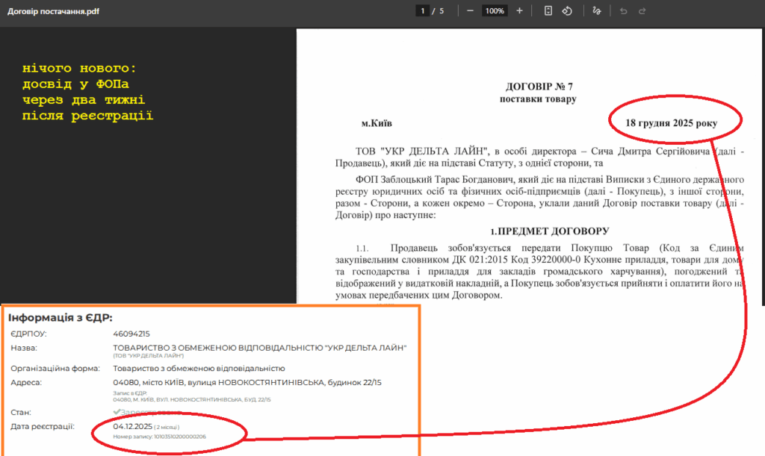This screenshot has height=456, width=765.
Task: Click the page number input field
Action: tap(424, 11)
